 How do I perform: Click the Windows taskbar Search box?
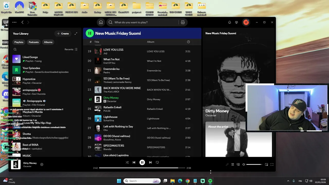[142, 181]
